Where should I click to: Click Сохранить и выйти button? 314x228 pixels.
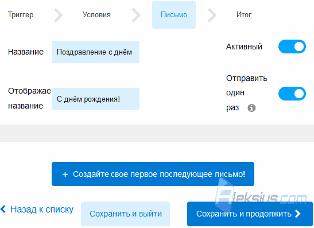[126, 214]
